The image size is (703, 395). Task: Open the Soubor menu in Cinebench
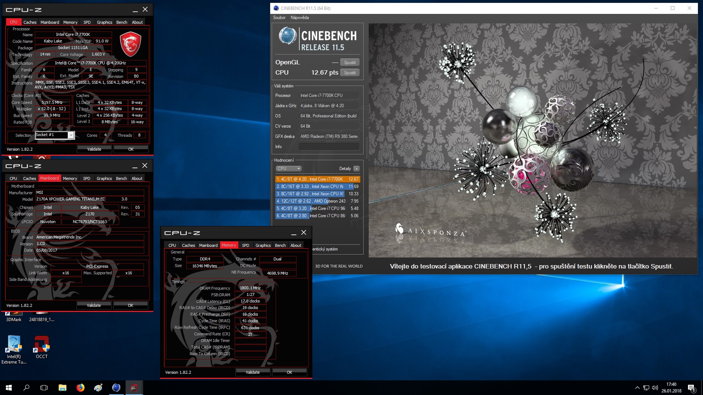coord(279,18)
